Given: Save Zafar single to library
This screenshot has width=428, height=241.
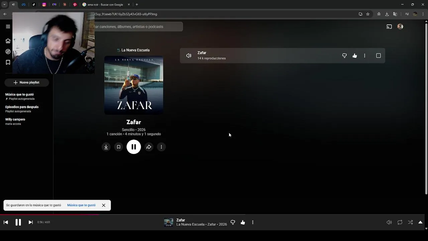Looking at the screenshot, I should pyautogui.click(x=118, y=147).
